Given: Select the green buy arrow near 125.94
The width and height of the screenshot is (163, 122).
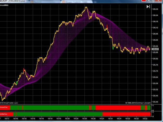Looking at the screenshot, I should point(113,48).
